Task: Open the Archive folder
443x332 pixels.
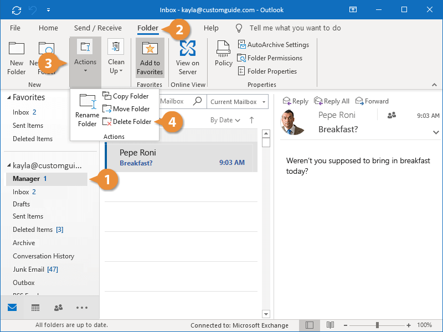Action: pyautogui.click(x=24, y=243)
